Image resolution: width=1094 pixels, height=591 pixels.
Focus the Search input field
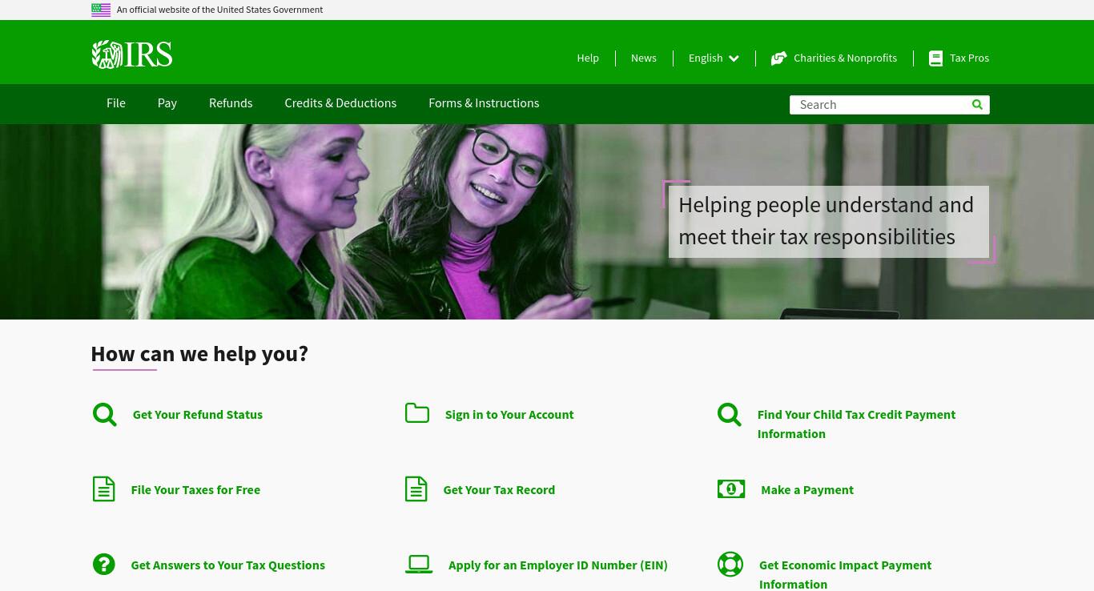(x=879, y=105)
